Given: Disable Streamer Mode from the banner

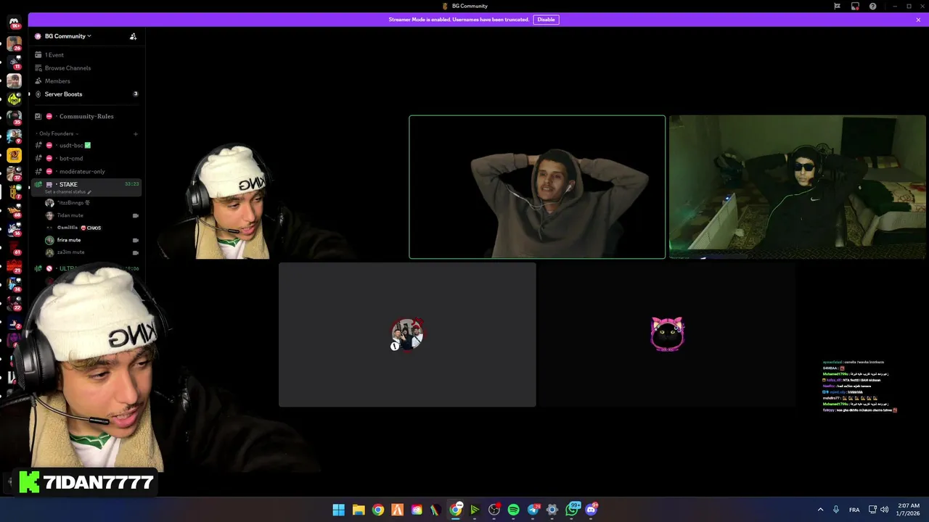Looking at the screenshot, I should pos(546,20).
